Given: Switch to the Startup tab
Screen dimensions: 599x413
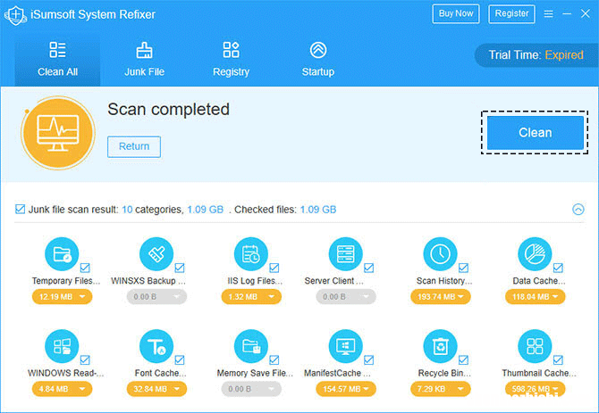Looking at the screenshot, I should [x=318, y=60].
